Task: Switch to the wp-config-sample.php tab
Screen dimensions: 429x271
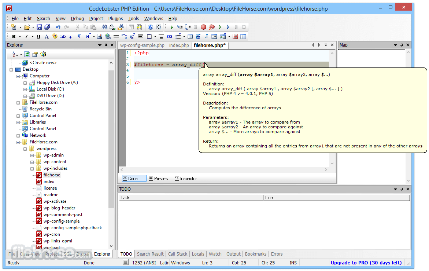Action: pyautogui.click(x=142, y=45)
